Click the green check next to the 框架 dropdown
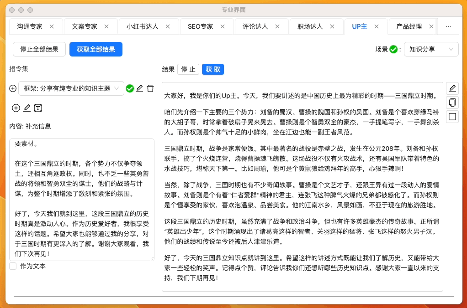 pos(130,88)
